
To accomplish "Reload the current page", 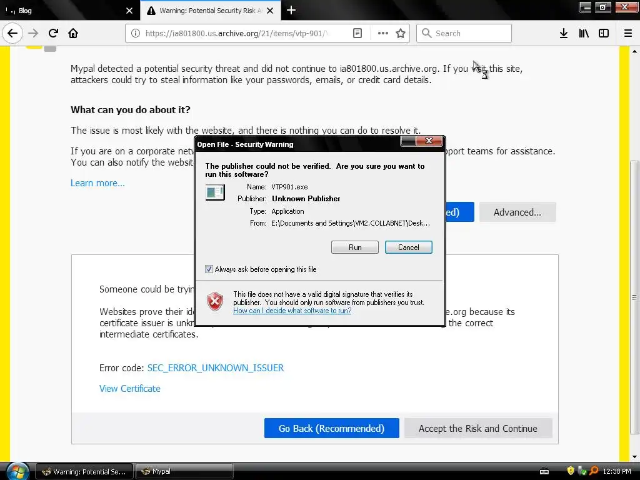I will click(53, 33).
